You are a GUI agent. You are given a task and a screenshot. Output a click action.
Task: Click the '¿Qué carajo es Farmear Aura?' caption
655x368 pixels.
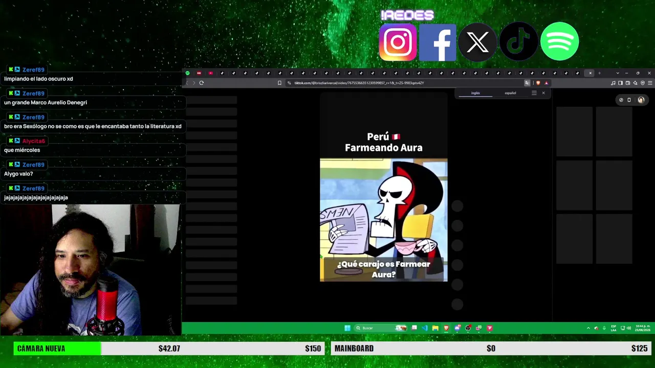coord(384,269)
